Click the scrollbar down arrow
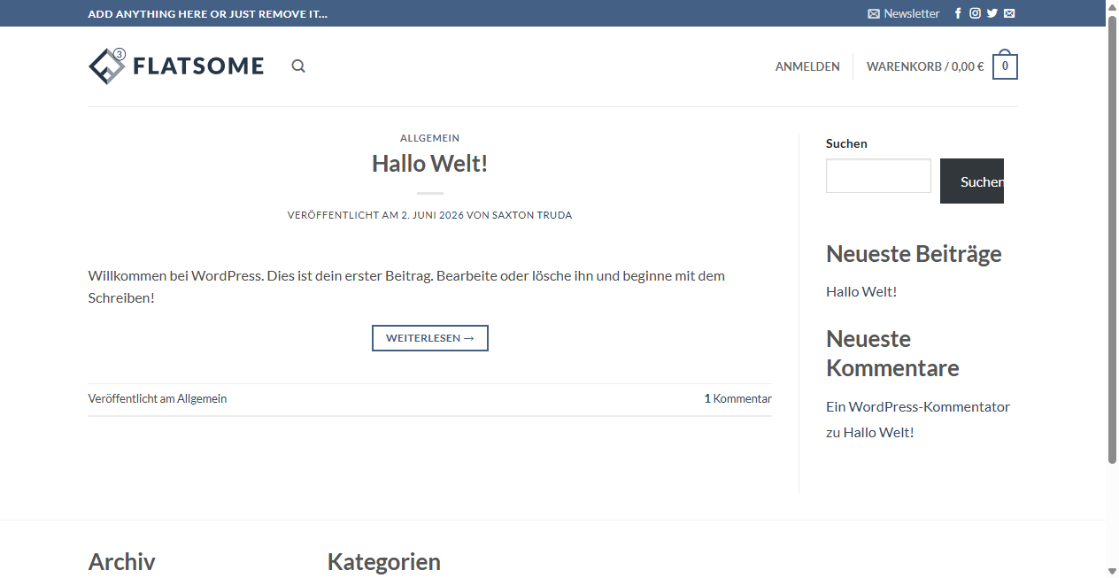 coord(1112,571)
